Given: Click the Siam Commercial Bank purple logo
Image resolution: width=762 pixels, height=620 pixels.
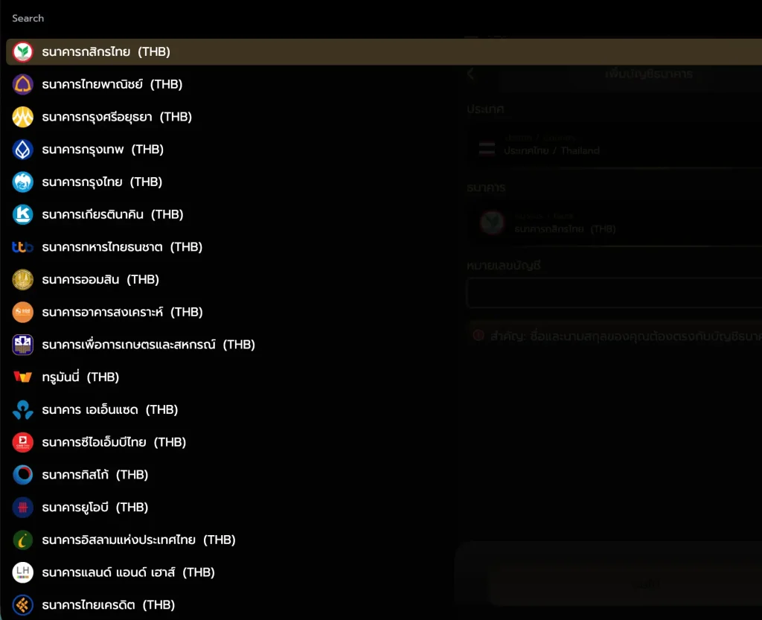Looking at the screenshot, I should click(x=23, y=85).
